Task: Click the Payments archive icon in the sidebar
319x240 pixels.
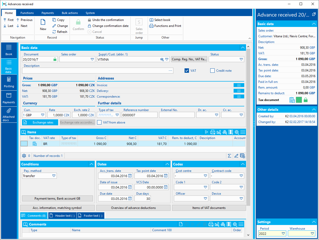Action: click(x=9, y=95)
